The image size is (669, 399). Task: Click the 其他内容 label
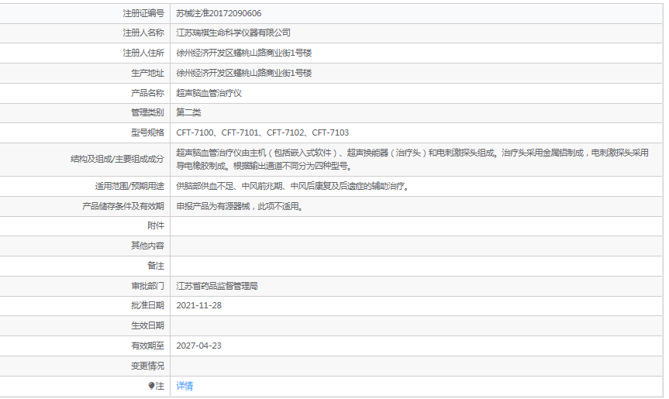[147, 246]
